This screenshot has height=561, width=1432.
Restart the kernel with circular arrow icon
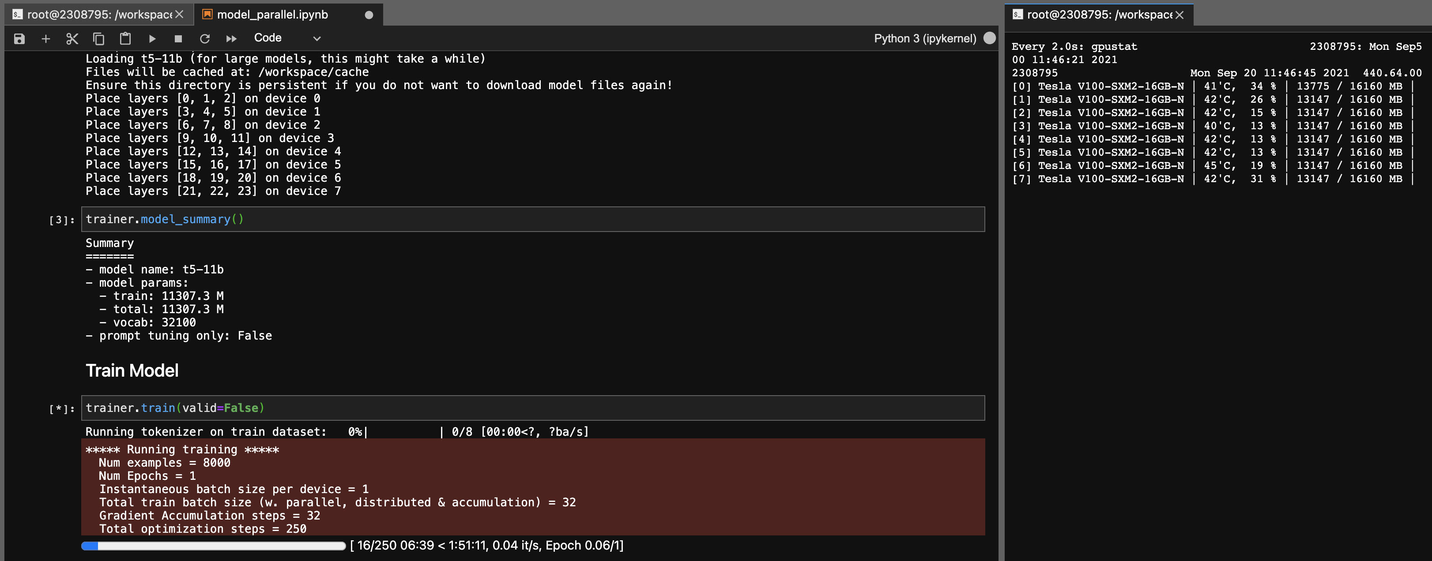204,38
